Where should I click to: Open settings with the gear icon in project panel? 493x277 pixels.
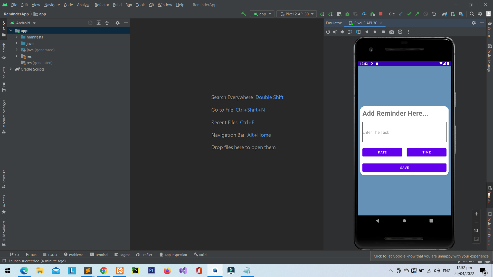pyautogui.click(x=118, y=23)
